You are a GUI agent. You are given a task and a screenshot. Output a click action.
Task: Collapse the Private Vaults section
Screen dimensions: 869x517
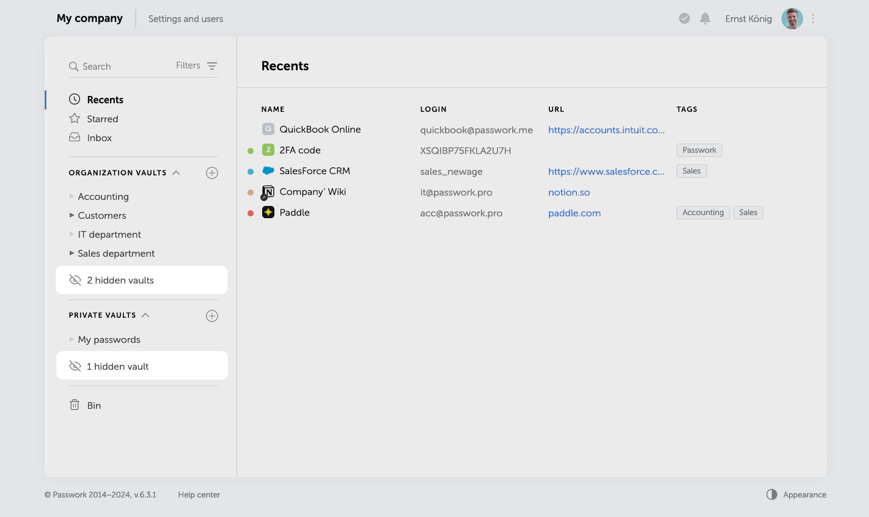tap(145, 315)
